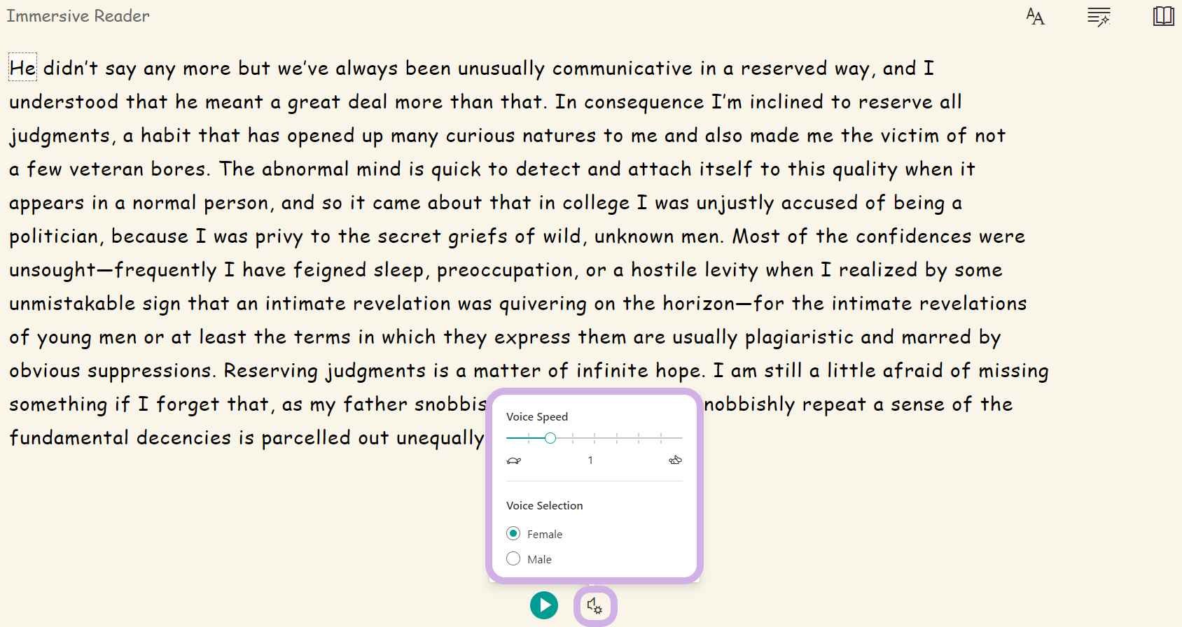Screen dimensions: 1182x627
Task: Select the Male voice option
Action: (513, 558)
